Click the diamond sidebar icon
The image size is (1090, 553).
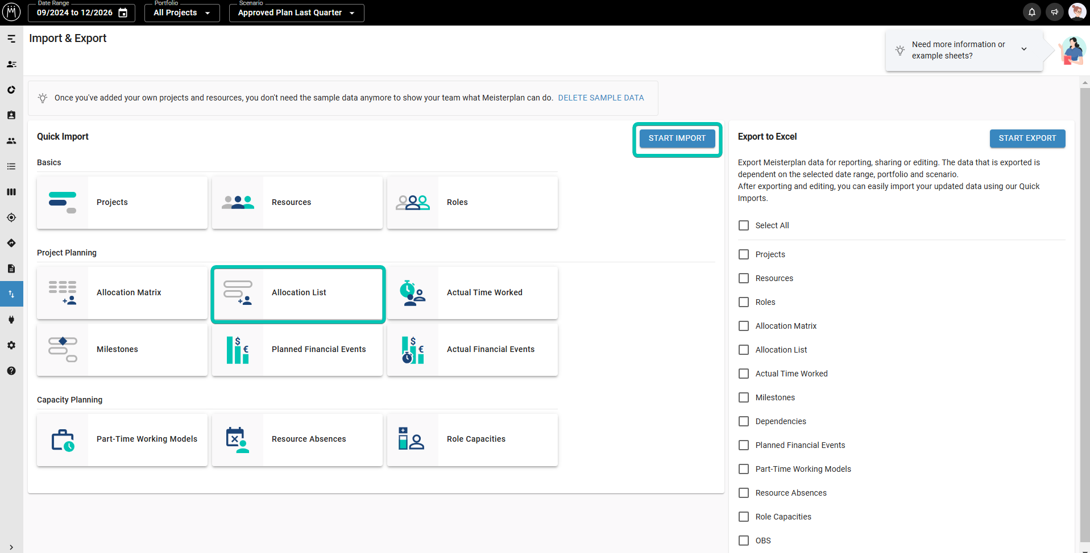(x=11, y=243)
